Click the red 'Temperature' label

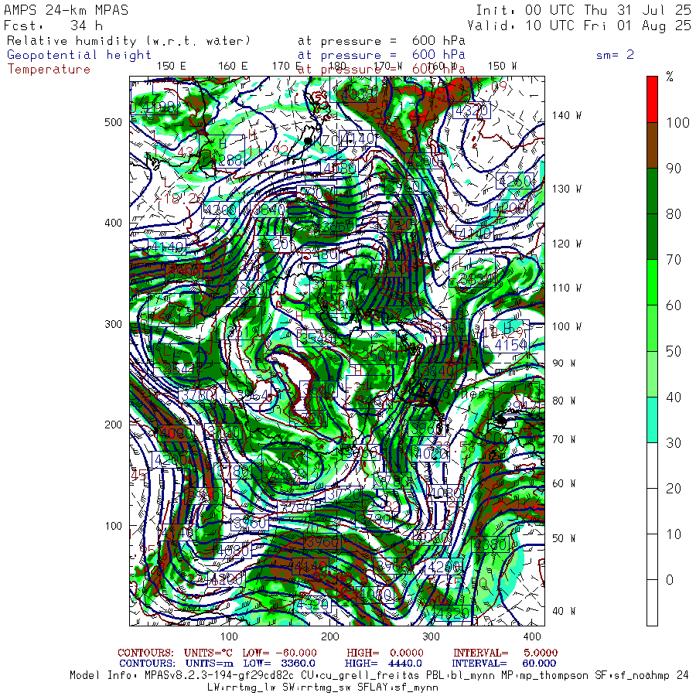(49, 70)
